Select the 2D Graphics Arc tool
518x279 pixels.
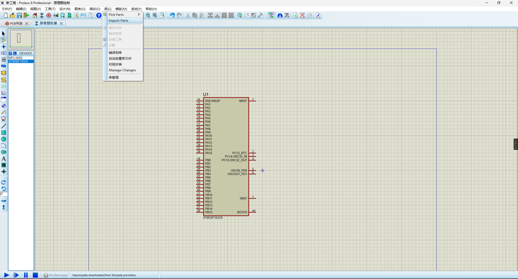click(4, 146)
